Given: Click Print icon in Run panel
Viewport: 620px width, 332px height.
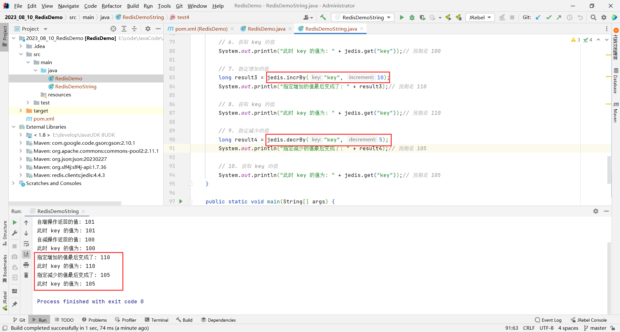Looking at the screenshot, I should click(26, 265).
